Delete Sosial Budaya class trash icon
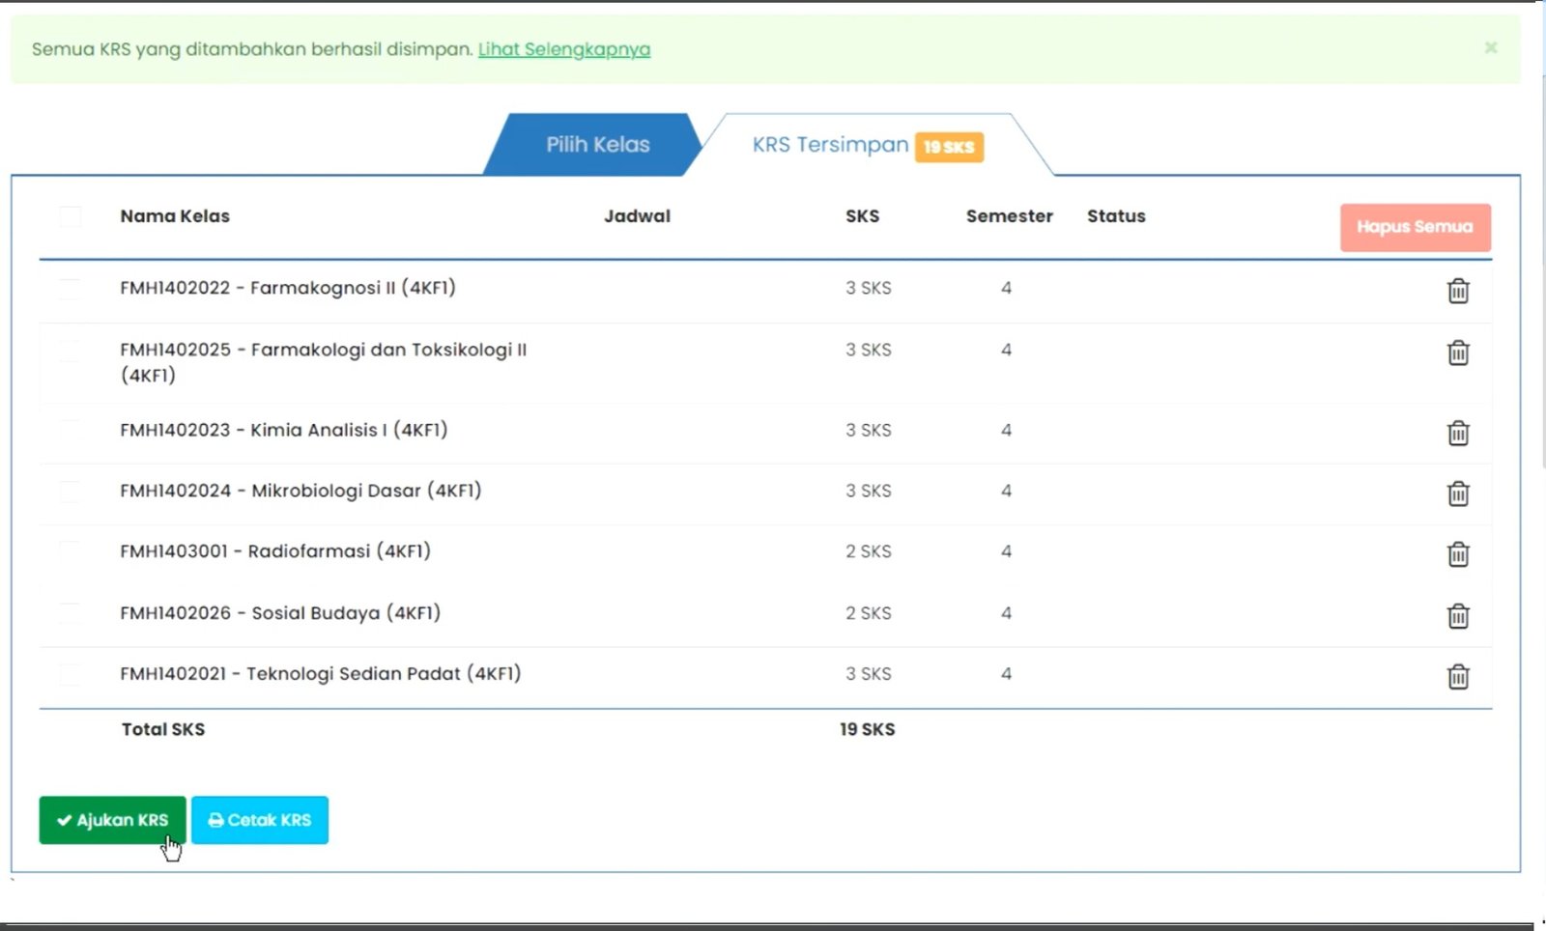This screenshot has height=931, width=1546. tap(1458, 616)
